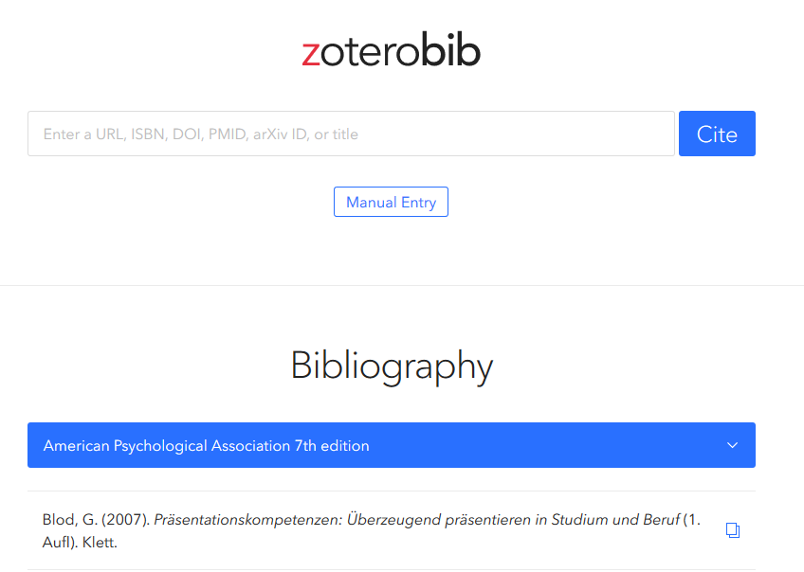Click the 'American Psychological Association' style label
Screen dimensions: 804x572
167,445
